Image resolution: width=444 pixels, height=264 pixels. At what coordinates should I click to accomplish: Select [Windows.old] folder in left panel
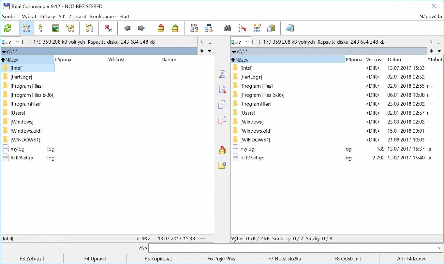(x=26, y=131)
